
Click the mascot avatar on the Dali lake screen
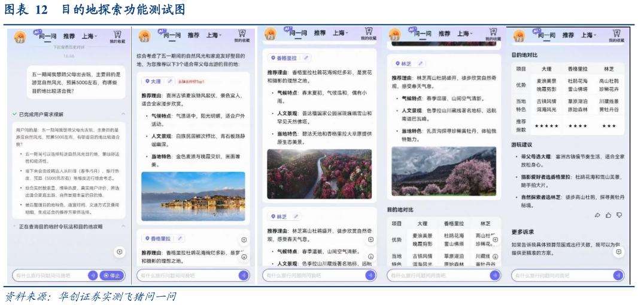[x=144, y=36]
